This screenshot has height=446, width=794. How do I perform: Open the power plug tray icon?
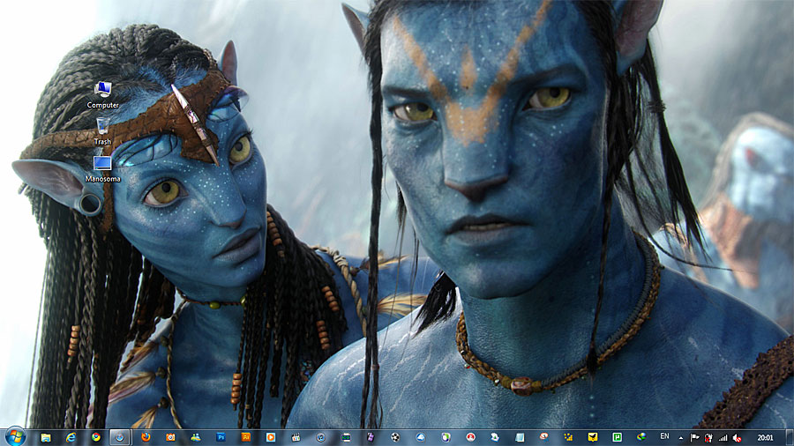pyautogui.click(x=709, y=438)
